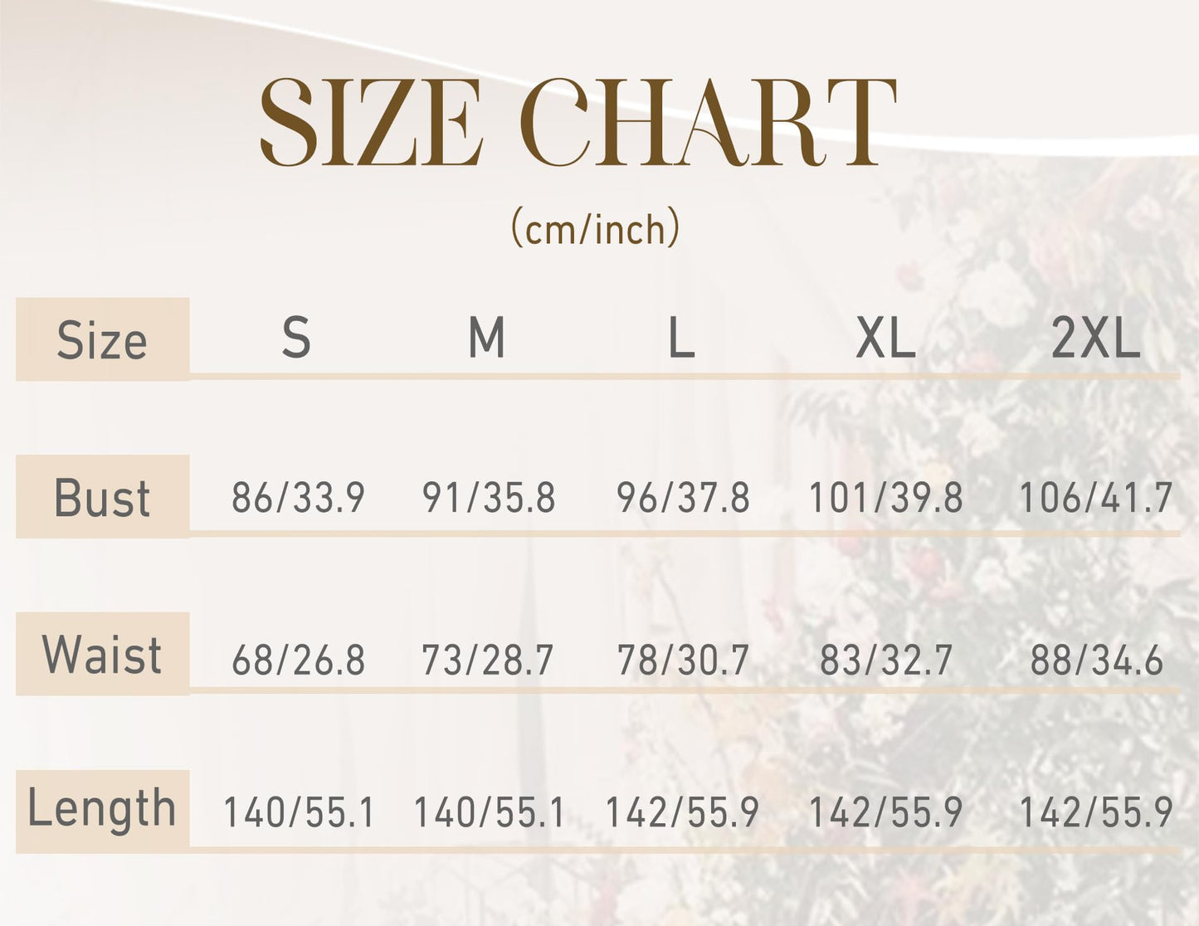Click the Bust row label

[102, 497]
